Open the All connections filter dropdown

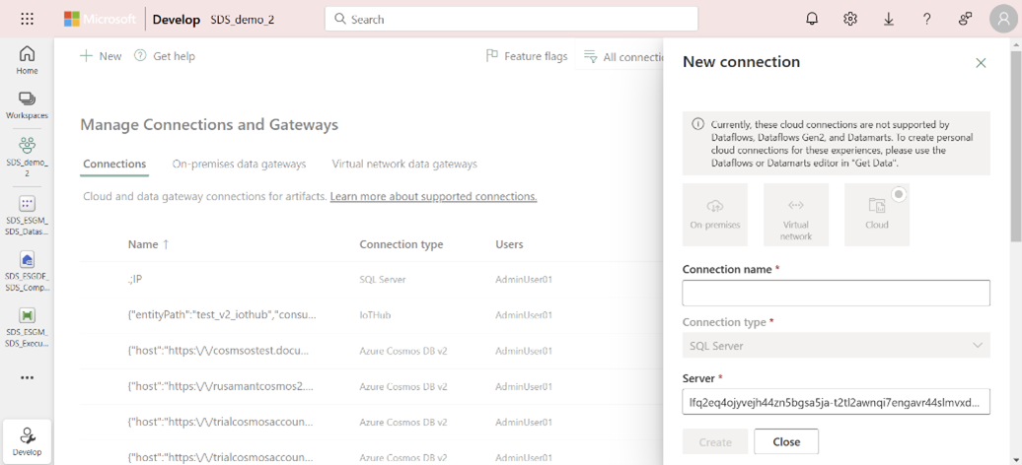point(622,57)
